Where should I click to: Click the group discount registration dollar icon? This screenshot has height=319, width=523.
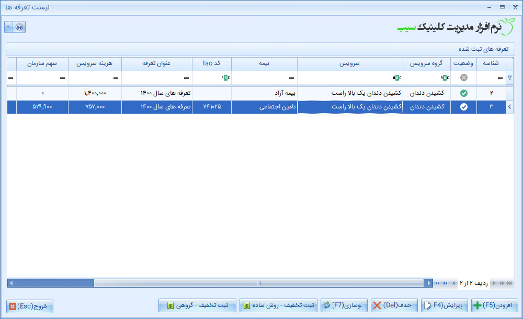click(x=169, y=305)
